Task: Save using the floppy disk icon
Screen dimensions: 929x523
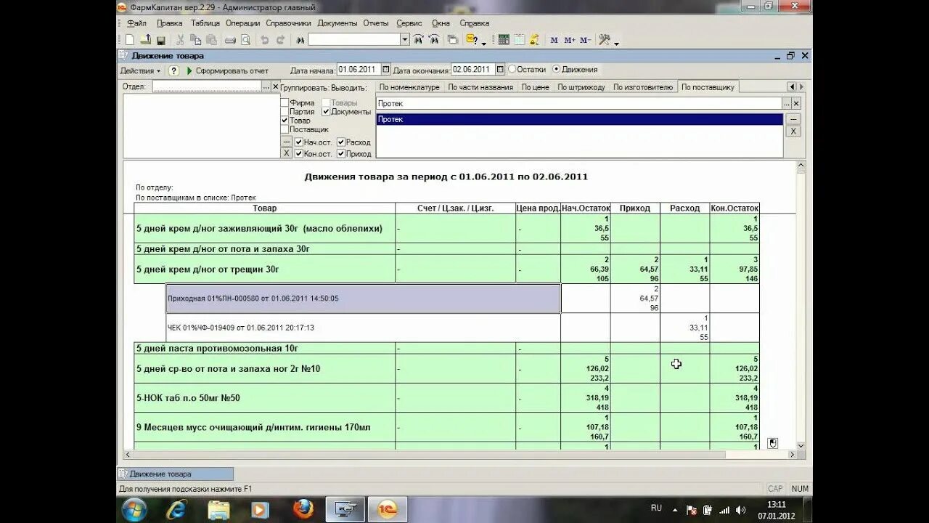Action: [x=160, y=40]
